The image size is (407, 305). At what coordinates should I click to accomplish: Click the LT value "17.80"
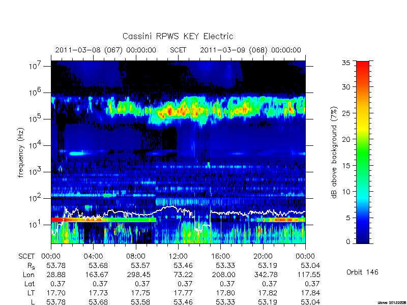click(225, 293)
